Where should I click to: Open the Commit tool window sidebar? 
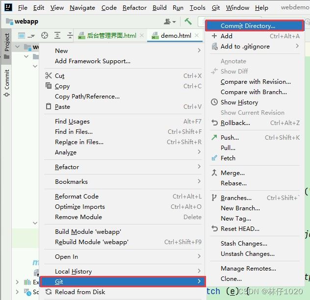tap(6, 83)
